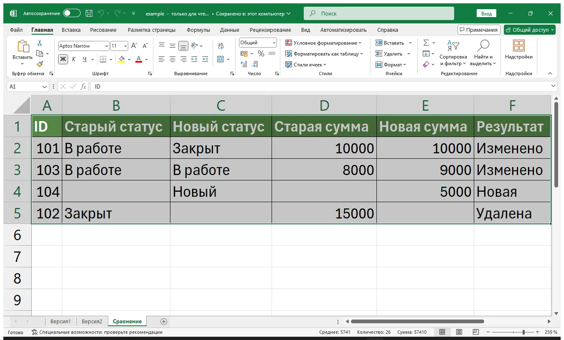Click the Insert Function fx icon
Screen dimensions: 564x340
(84, 86)
